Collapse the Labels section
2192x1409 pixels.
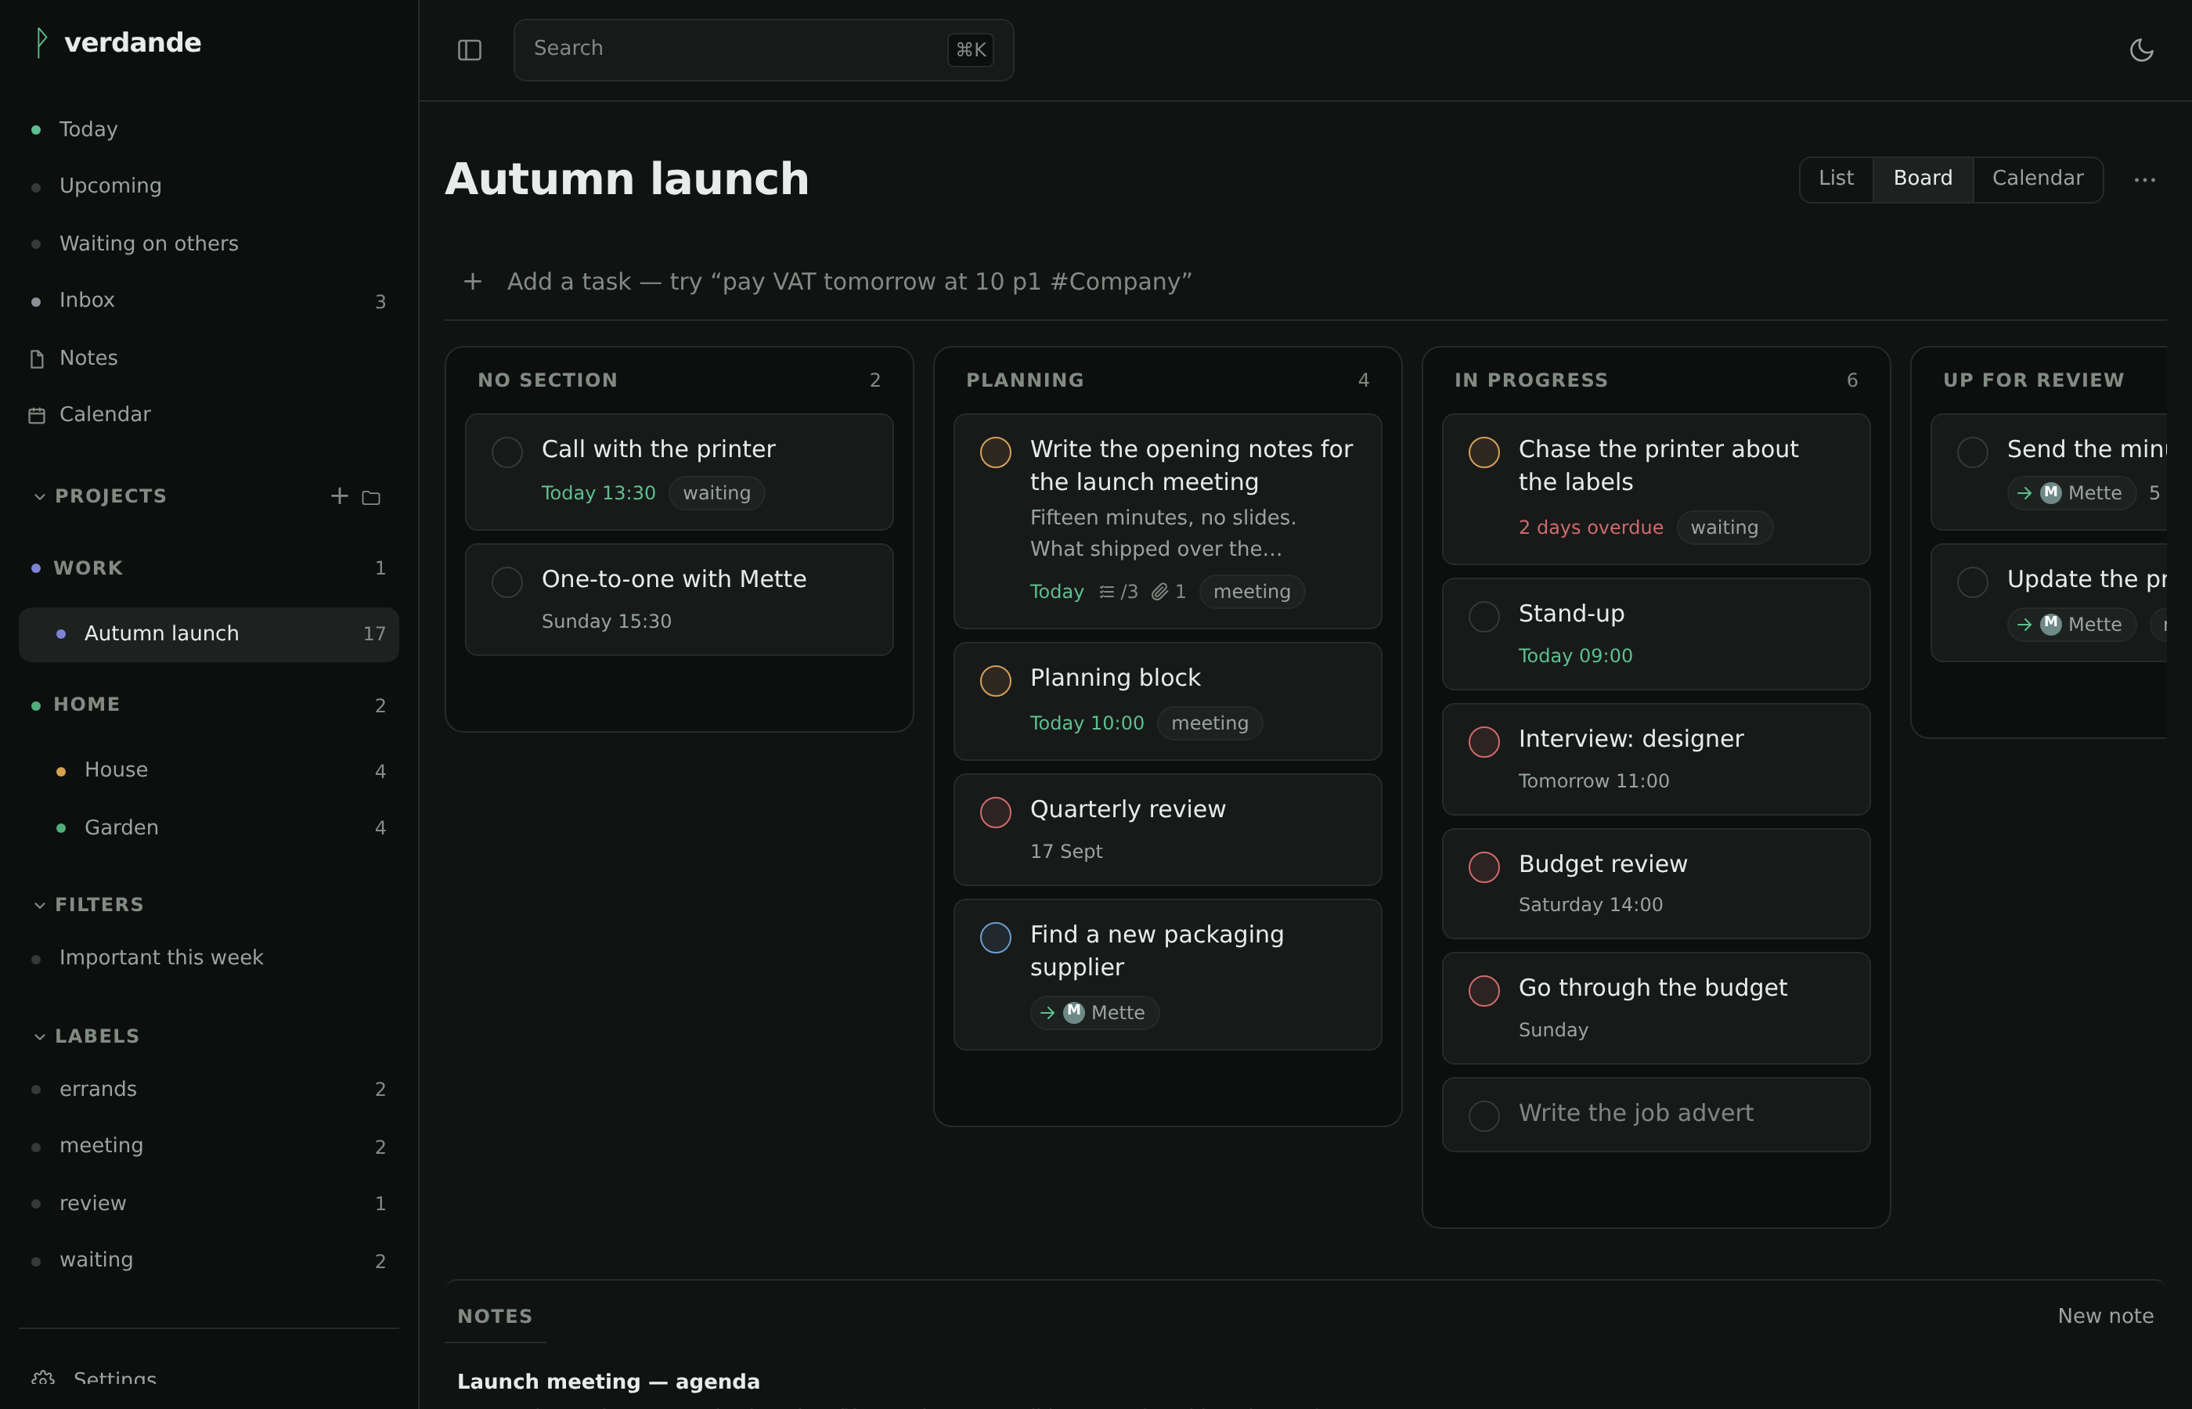[39, 1036]
